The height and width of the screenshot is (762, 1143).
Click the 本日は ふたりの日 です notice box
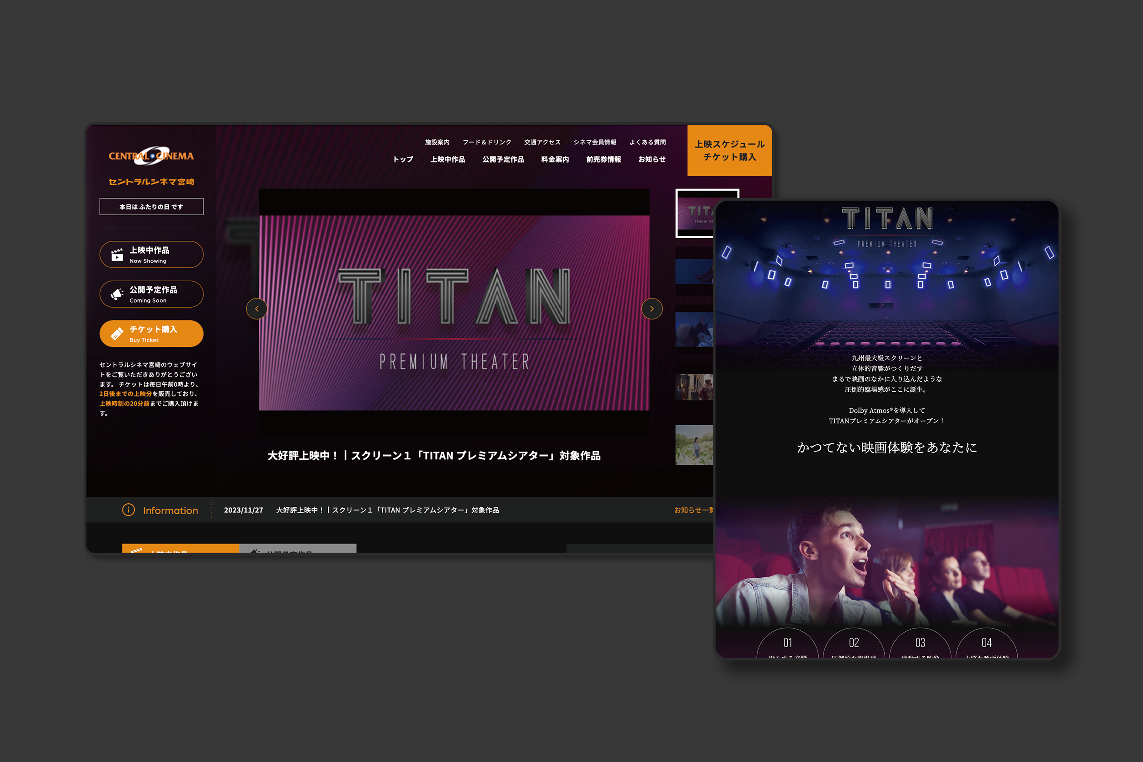click(151, 207)
